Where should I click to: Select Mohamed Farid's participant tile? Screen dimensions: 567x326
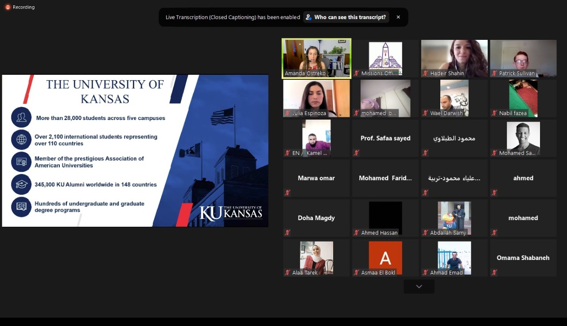tap(385, 178)
